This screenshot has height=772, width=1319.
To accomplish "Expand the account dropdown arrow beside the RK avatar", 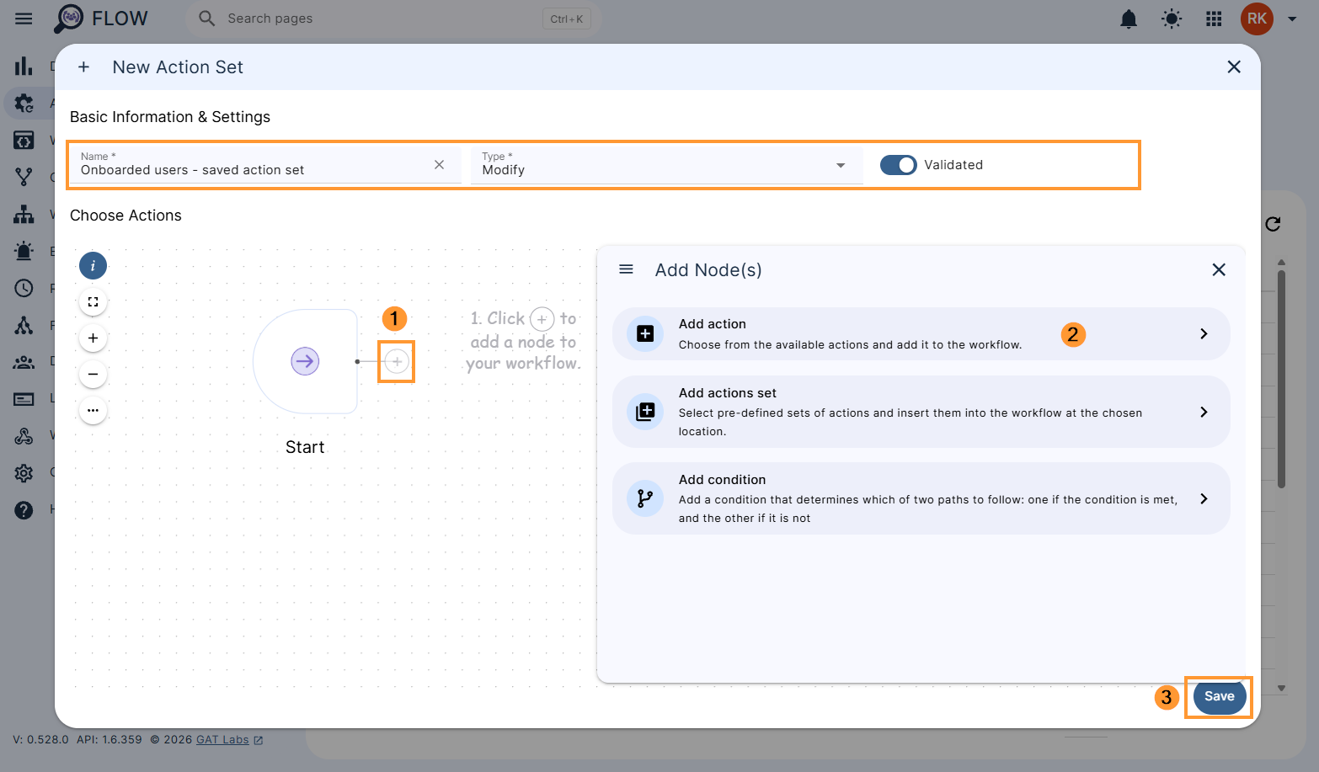I will click(1292, 19).
